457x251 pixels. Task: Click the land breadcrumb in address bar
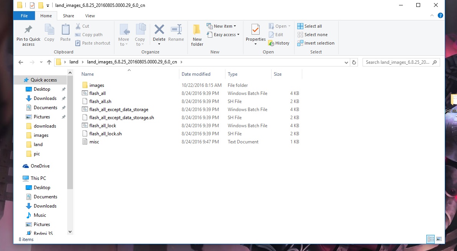[74, 62]
